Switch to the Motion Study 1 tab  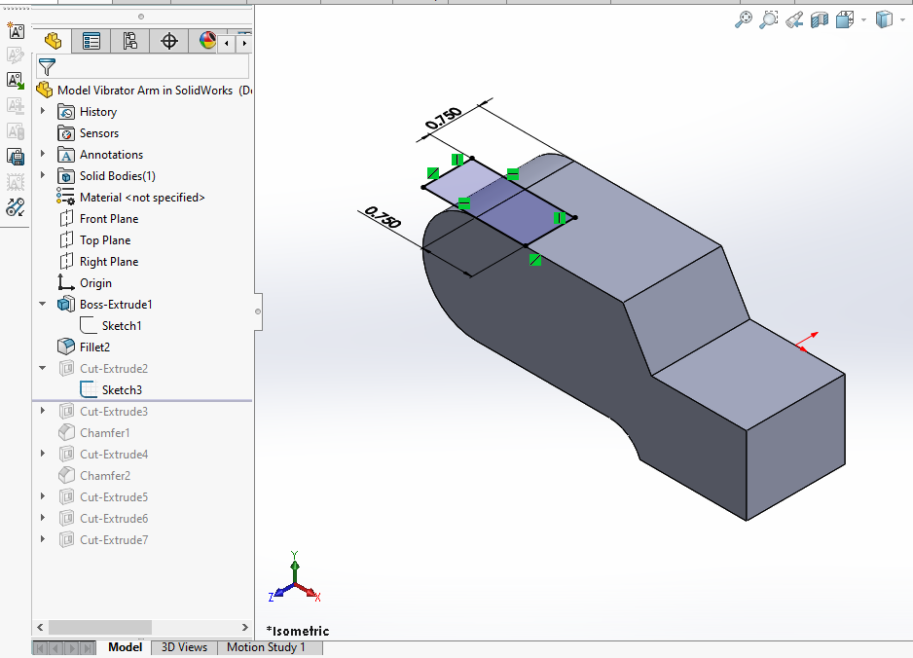coord(266,647)
